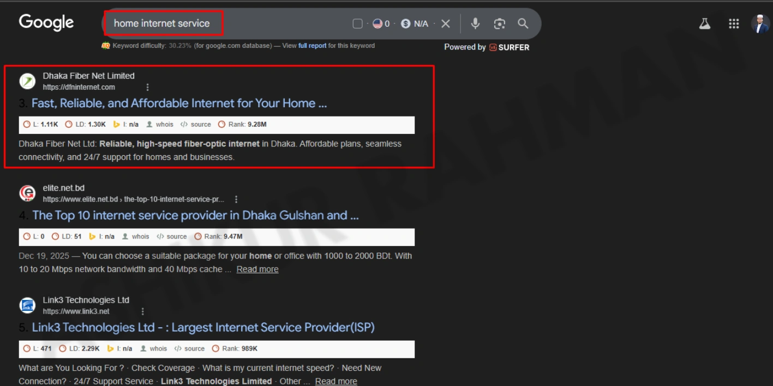Click L: 0 metric in elite.net.bd bar

pyautogui.click(x=34, y=237)
